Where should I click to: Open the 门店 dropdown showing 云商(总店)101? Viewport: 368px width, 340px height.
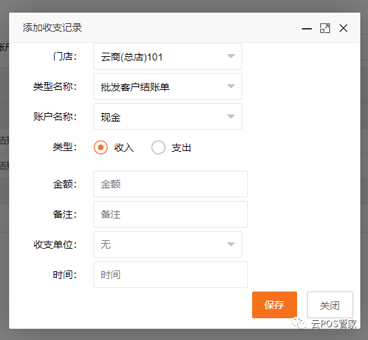(168, 56)
